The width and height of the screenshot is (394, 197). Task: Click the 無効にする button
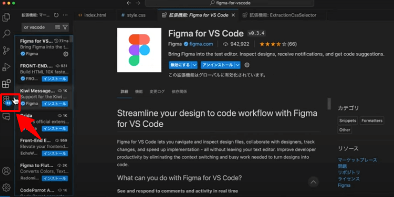point(180,65)
